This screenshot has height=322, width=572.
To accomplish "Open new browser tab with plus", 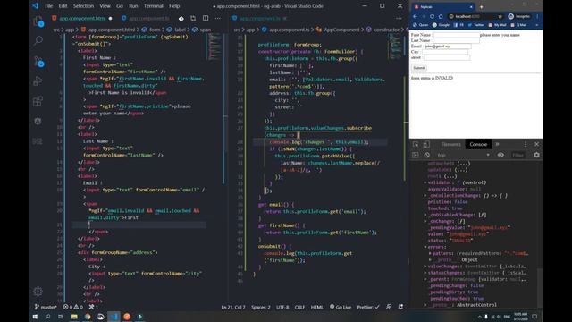I will [x=481, y=7].
